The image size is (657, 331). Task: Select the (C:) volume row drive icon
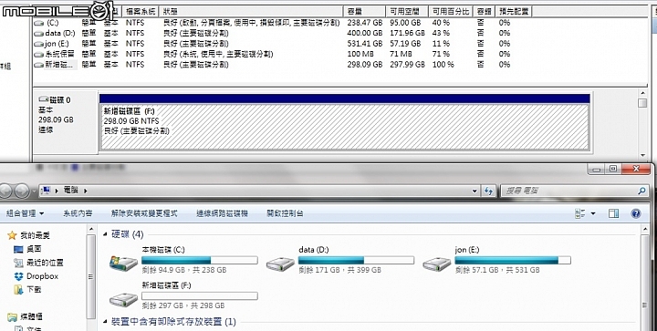[x=39, y=23]
